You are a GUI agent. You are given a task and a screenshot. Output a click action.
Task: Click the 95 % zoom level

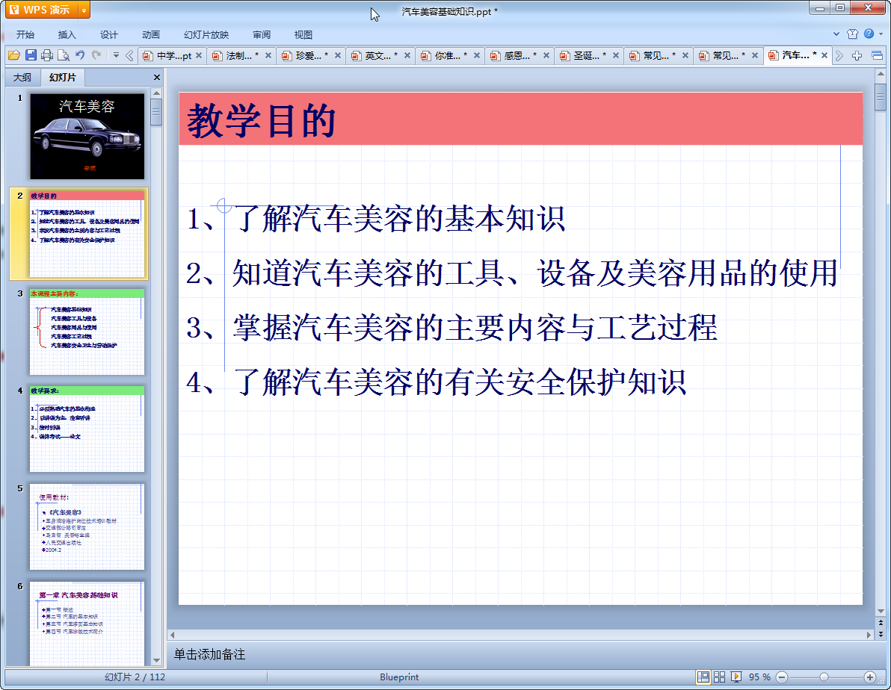click(759, 677)
